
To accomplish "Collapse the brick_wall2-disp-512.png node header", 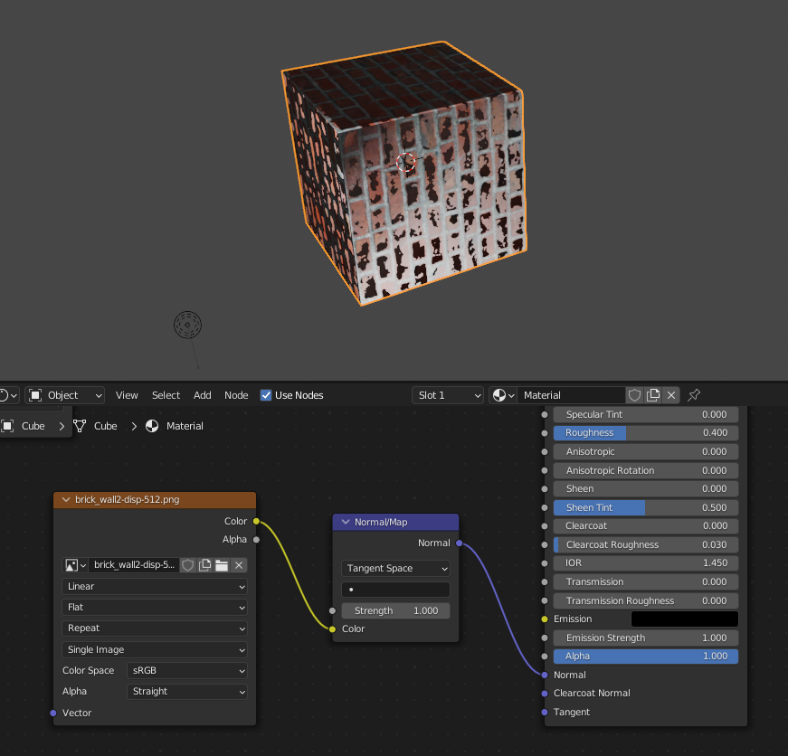I will click(x=66, y=498).
